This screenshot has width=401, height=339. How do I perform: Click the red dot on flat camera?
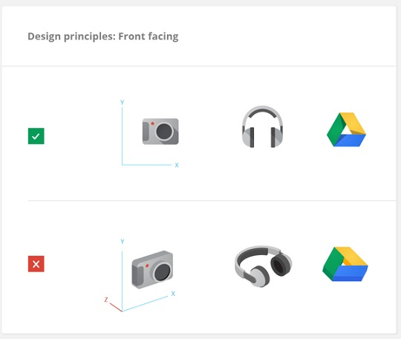coord(152,123)
